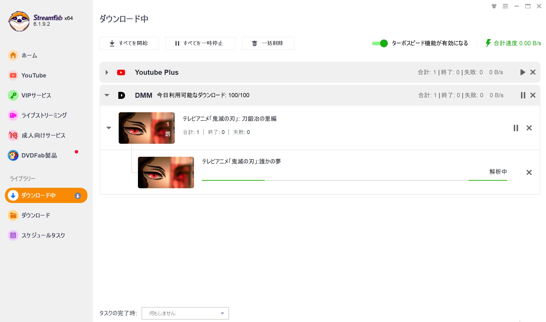Click the playlist icon on series thumbnail
Viewport: 546px width, 322px height.
point(168,134)
